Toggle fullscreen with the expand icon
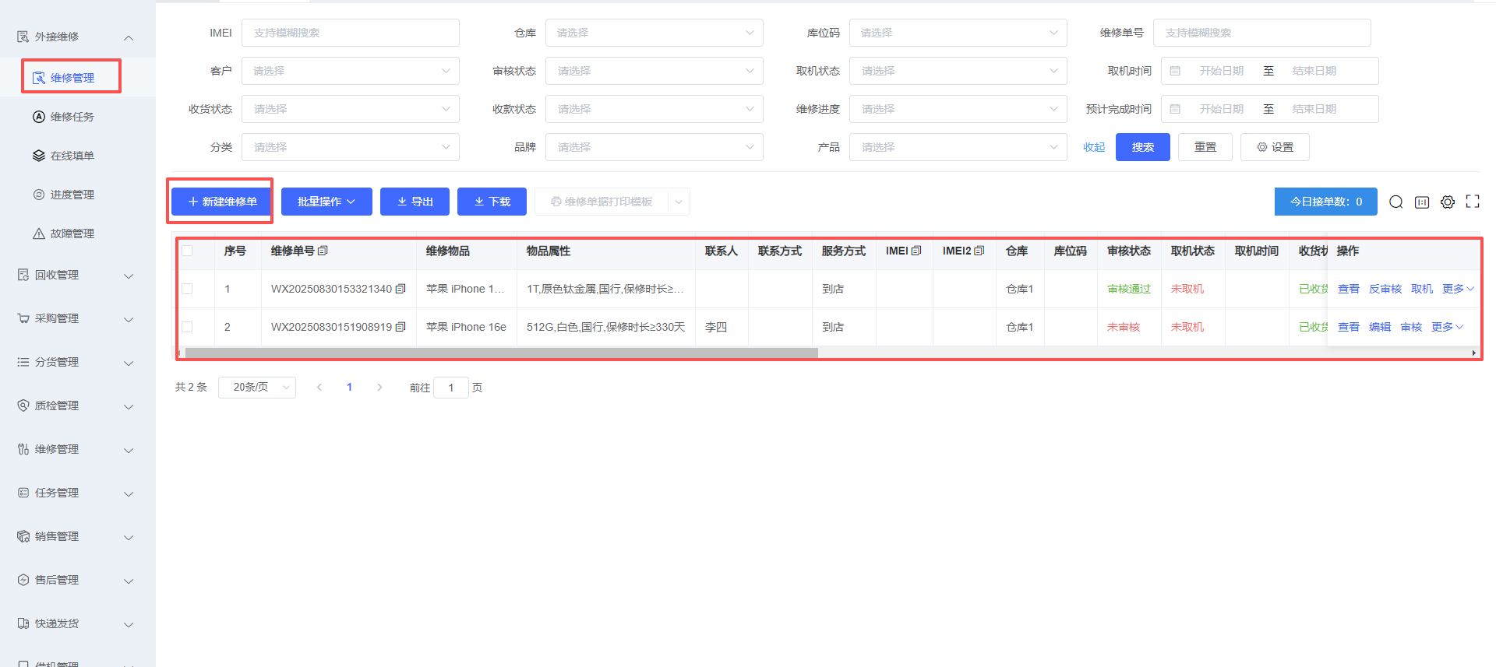This screenshot has width=1496, height=667. (1472, 202)
